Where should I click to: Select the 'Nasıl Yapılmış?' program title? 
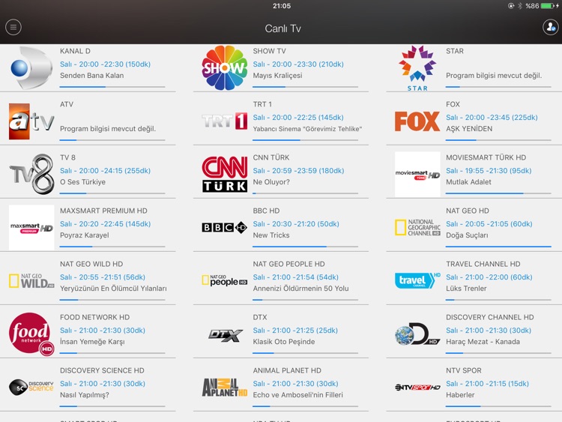(x=84, y=395)
